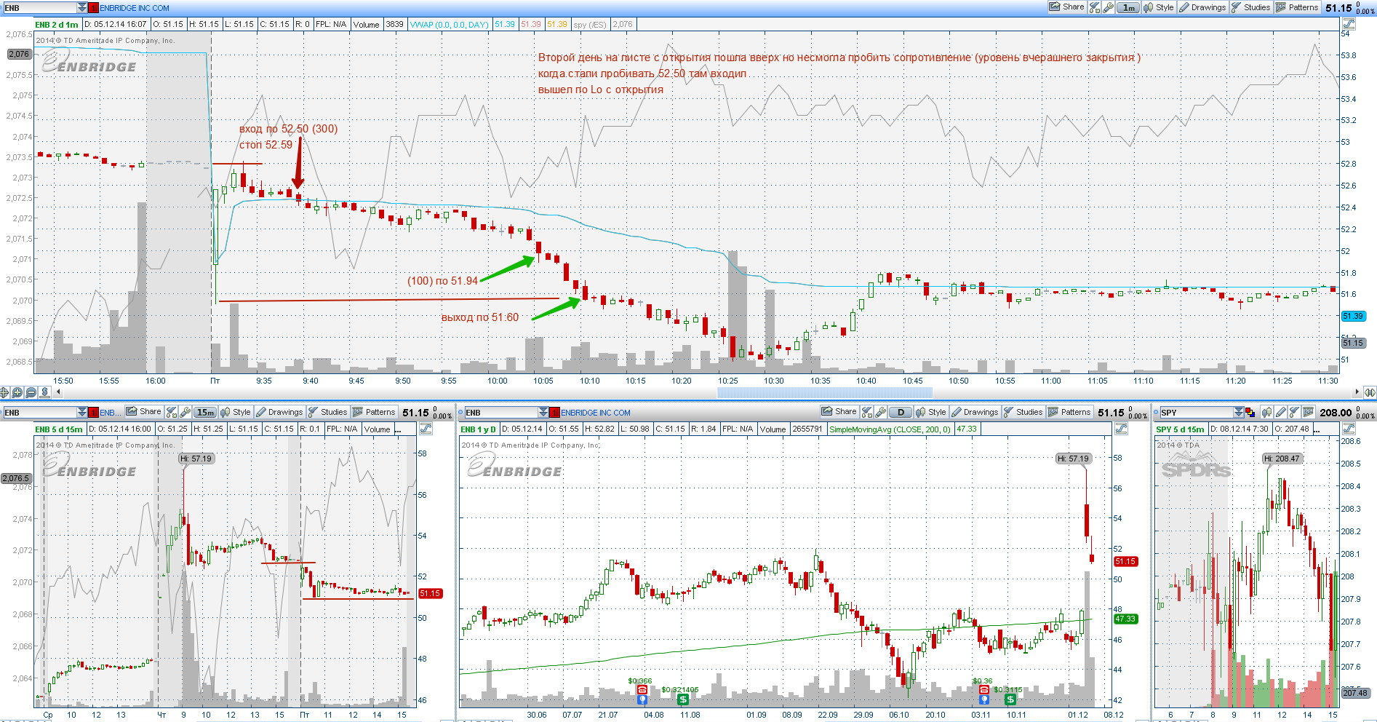Click Share in daily chart toolbar
Image resolution: width=1377 pixels, height=722 pixels.
tap(839, 412)
